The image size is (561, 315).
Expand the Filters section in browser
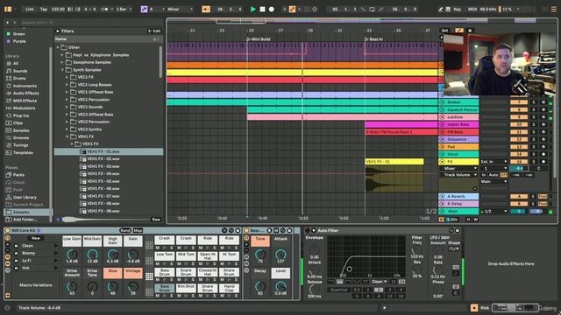tap(58, 31)
